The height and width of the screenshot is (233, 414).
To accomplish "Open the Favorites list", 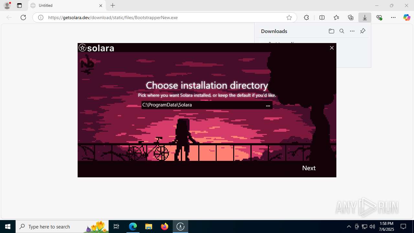I will [x=336, y=17].
